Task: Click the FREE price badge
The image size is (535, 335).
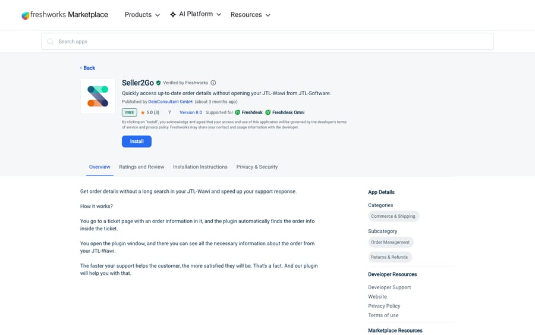Action: [x=130, y=112]
